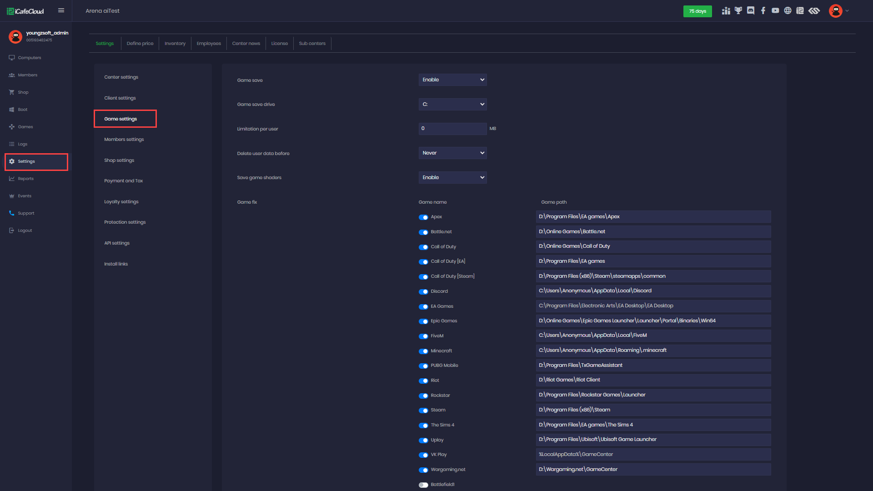Click the double-chevron S-shaped brand icon
The height and width of the screenshot is (491, 873).
814,11
